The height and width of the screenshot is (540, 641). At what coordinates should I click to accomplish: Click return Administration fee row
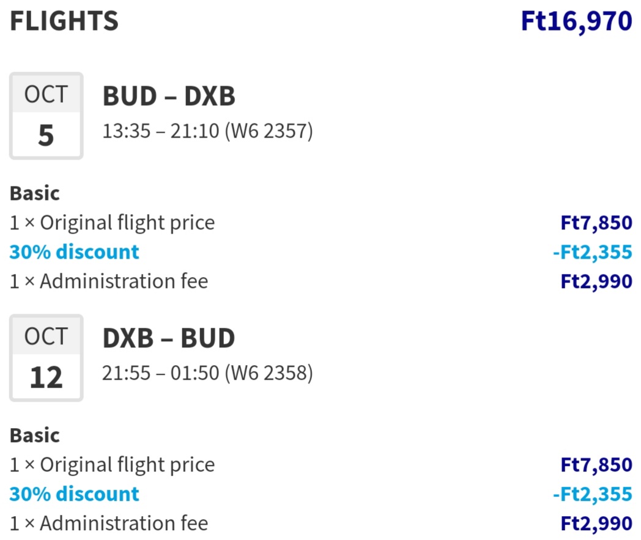tap(321, 523)
